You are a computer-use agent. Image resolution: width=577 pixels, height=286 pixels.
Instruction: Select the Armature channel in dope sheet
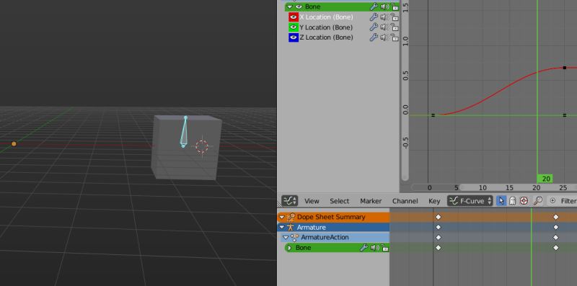tap(312, 227)
